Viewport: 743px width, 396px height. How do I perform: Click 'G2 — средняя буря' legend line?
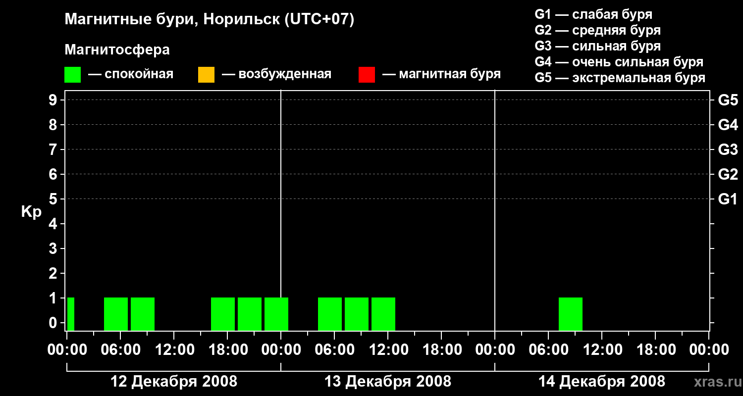click(x=597, y=30)
